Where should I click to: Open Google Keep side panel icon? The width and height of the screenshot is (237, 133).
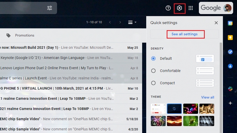pos(230,37)
